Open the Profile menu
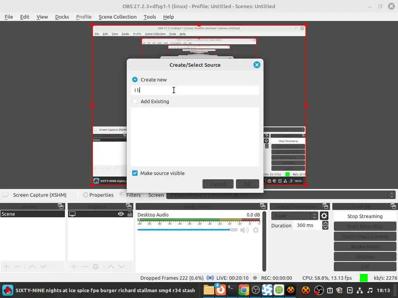 click(84, 17)
